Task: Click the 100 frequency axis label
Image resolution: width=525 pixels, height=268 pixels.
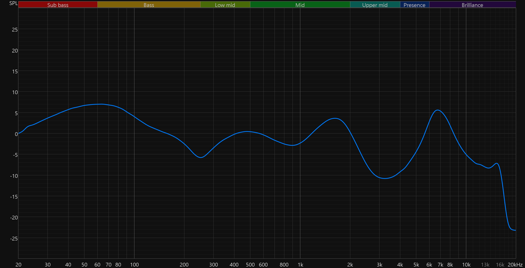Action: tap(134, 264)
